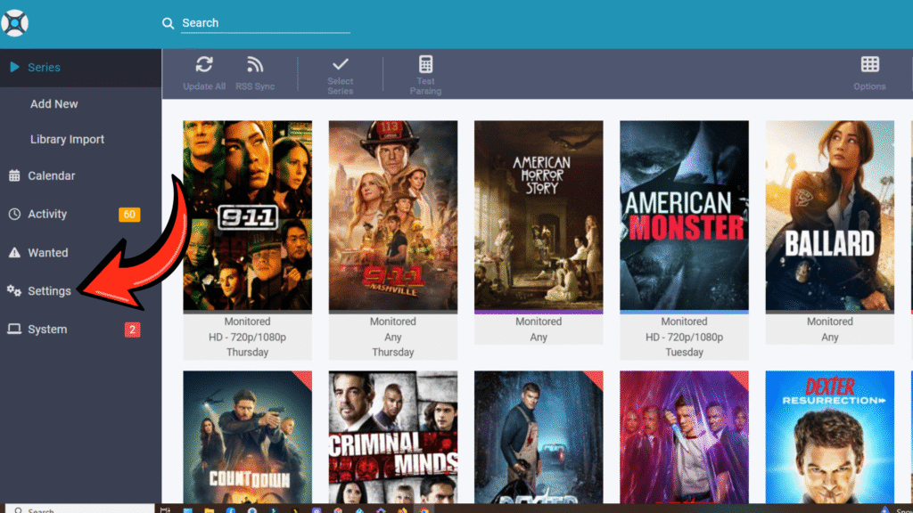Open the System page
The image size is (913, 513).
(47, 330)
